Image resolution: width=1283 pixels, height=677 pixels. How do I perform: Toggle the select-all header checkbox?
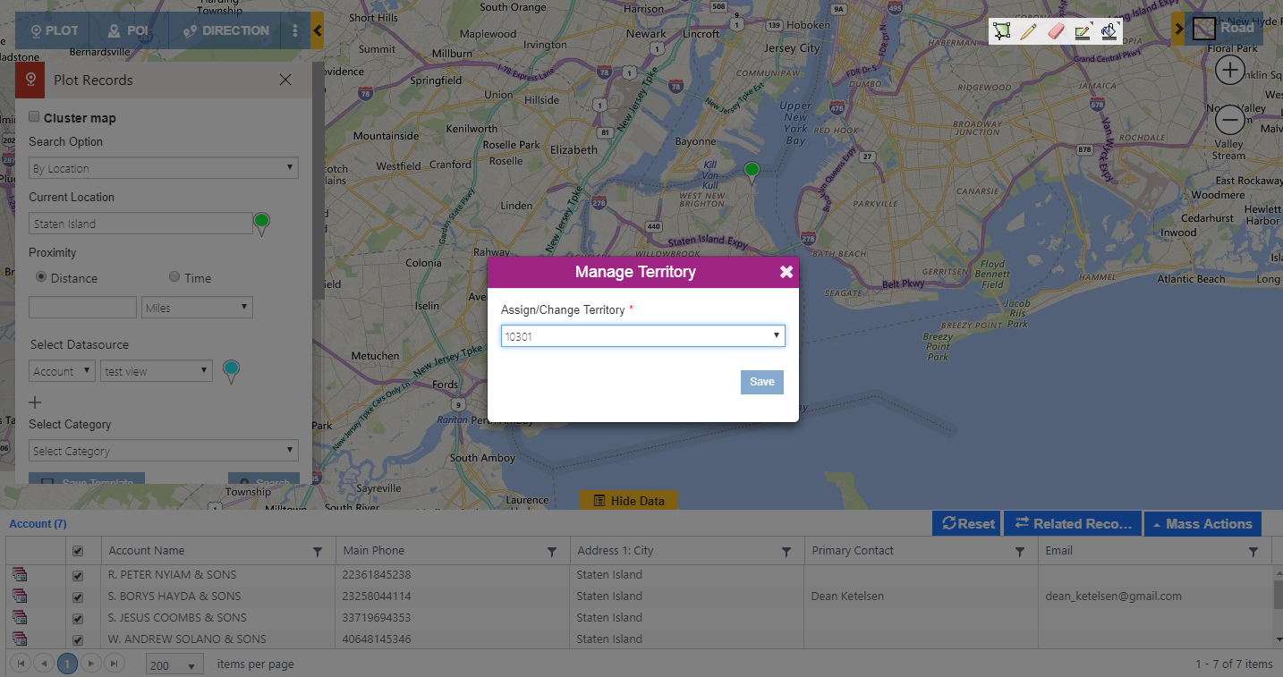[x=78, y=552]
